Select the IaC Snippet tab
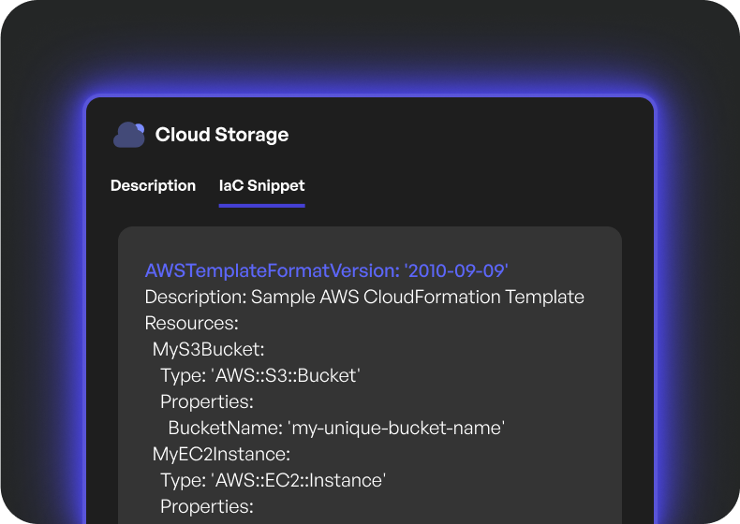Screen dimensions: 740x524 [261, 185]
